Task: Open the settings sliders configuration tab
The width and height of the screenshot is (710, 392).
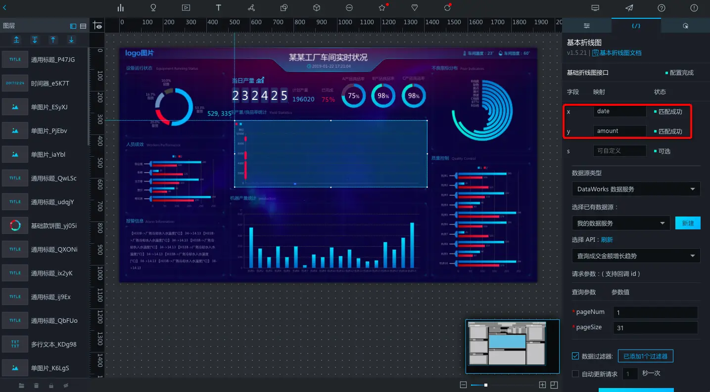Action: click(x=587, y=26)
